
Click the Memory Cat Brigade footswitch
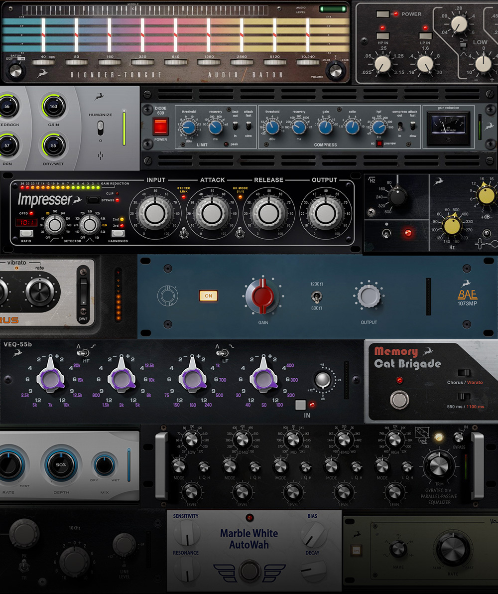pos(399,400)
